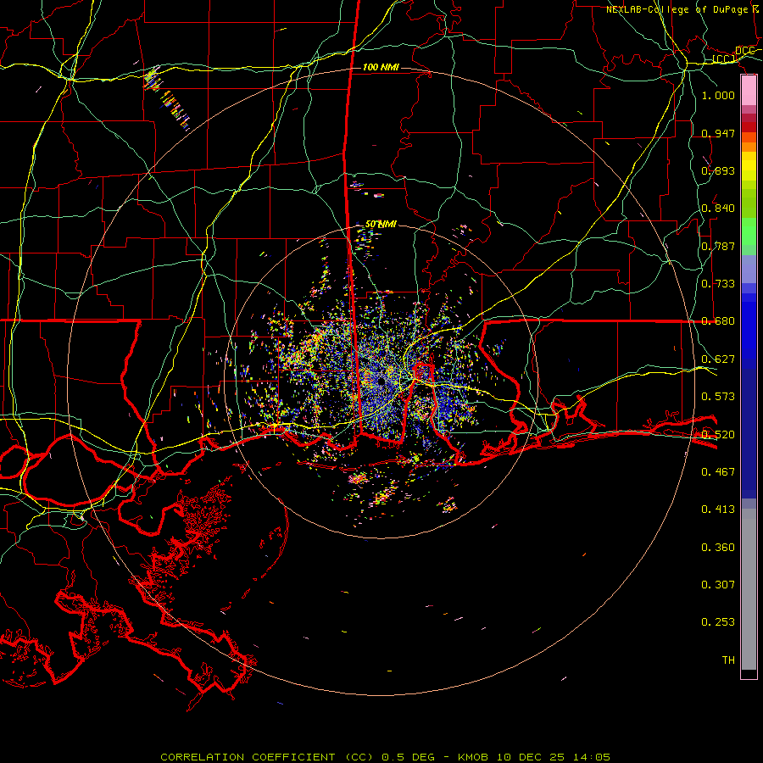This screenshot has height=763, width=763.
Task: Click the 0.467 scale value
Action: [x=718, y=472]
